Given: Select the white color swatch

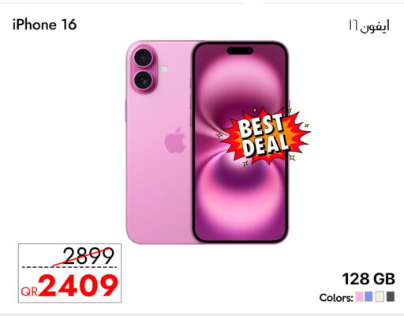Looking at the screenshot, I should pyautogui.click(x=380, y=296).
